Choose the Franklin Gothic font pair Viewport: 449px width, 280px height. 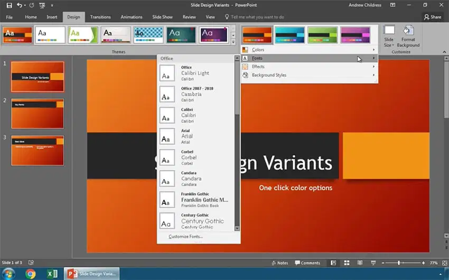pos(196,200)
